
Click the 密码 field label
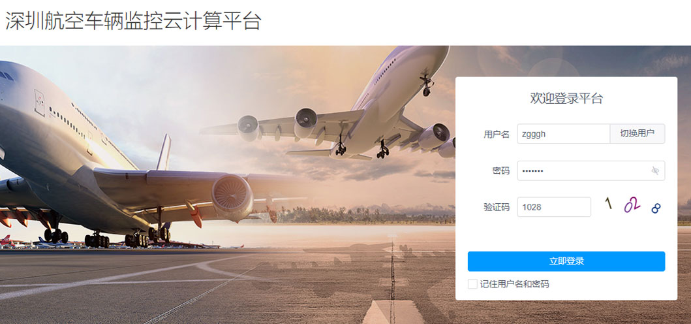(x=500, y=171)
